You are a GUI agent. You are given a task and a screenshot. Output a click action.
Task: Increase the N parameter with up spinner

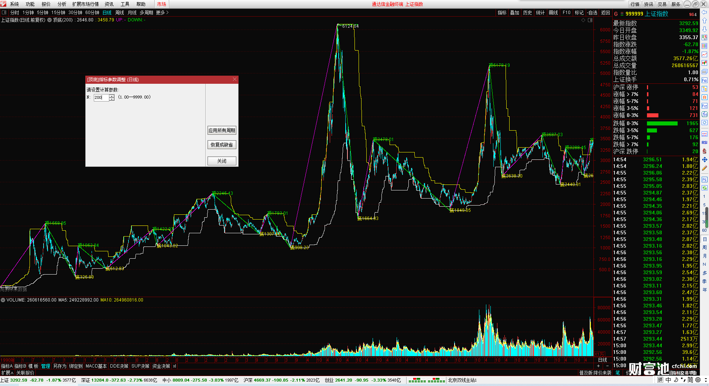(112, 96)
